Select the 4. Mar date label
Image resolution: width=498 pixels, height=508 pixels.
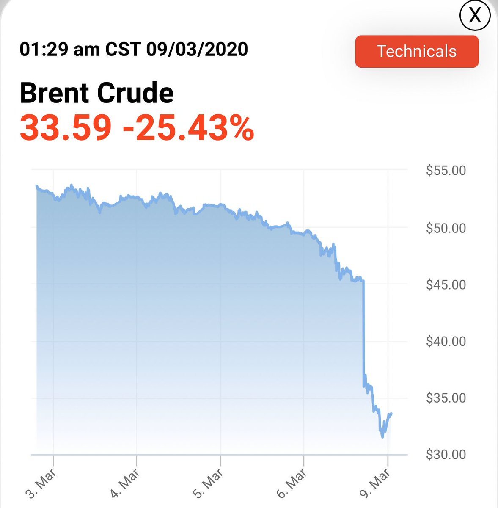click(x=124, y=481)
